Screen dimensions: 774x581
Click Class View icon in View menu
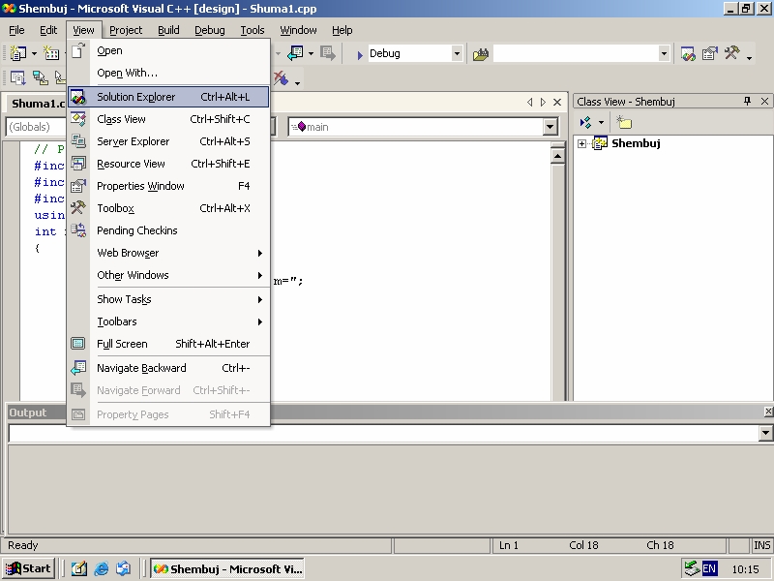[78, 119]
